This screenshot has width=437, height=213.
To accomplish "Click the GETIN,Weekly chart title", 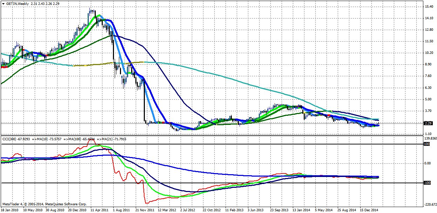I will (x=17, y=3).
